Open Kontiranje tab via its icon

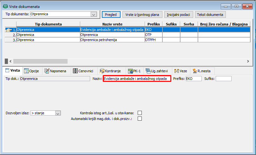tap(102, 71)
